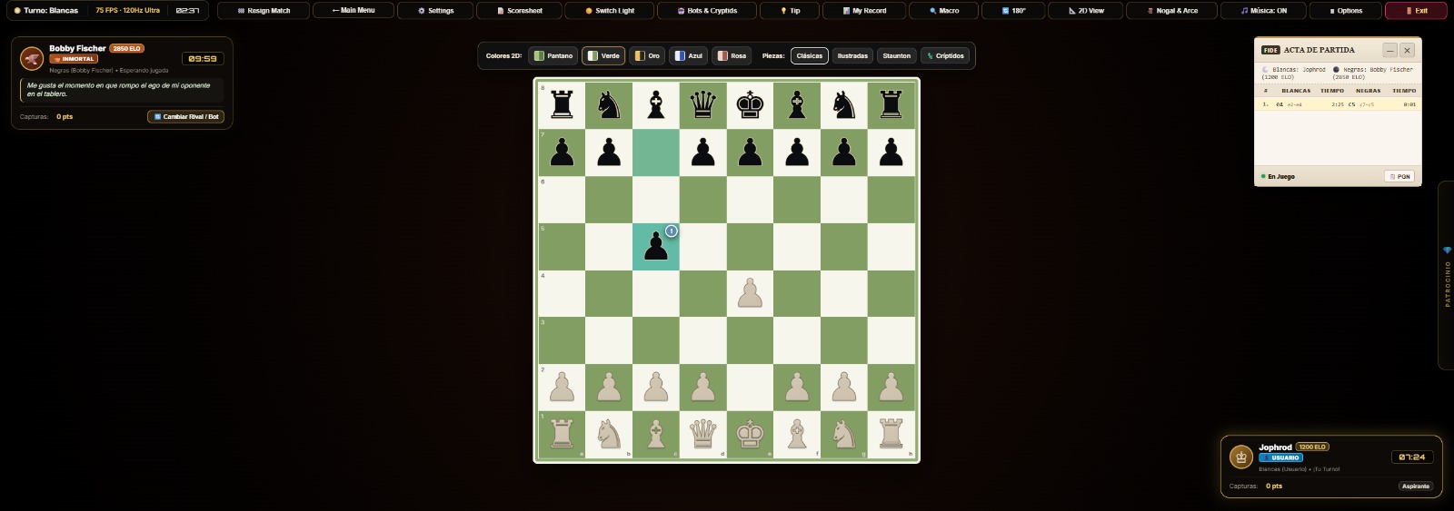Choose the Azul board color
The image size is (1454, 511).
[689, 55]
